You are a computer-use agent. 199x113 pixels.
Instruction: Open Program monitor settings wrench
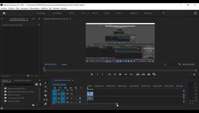coord(179,64)
